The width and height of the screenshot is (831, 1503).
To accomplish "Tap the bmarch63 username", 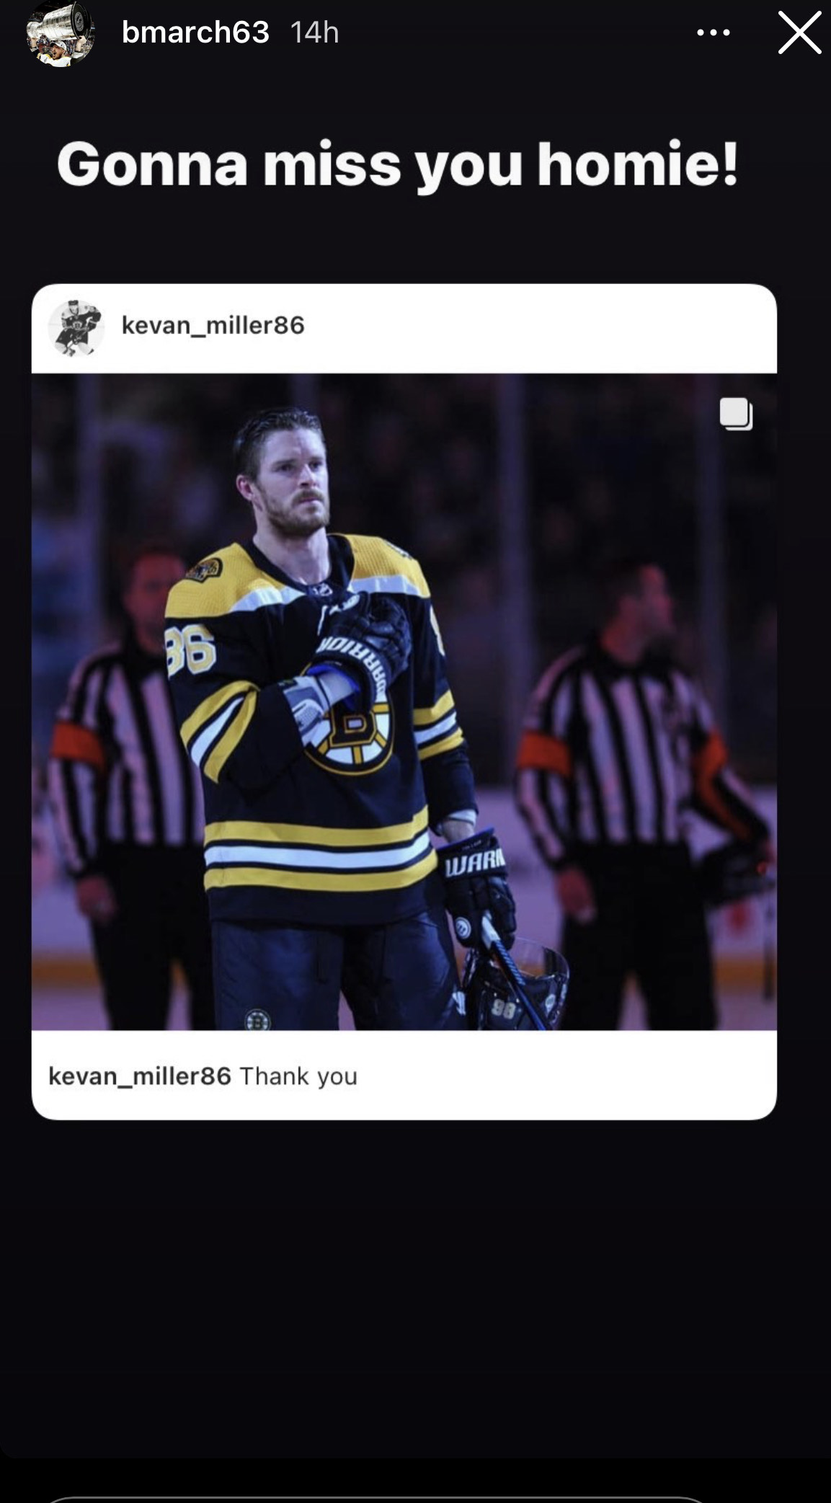I will pos(195,32).
